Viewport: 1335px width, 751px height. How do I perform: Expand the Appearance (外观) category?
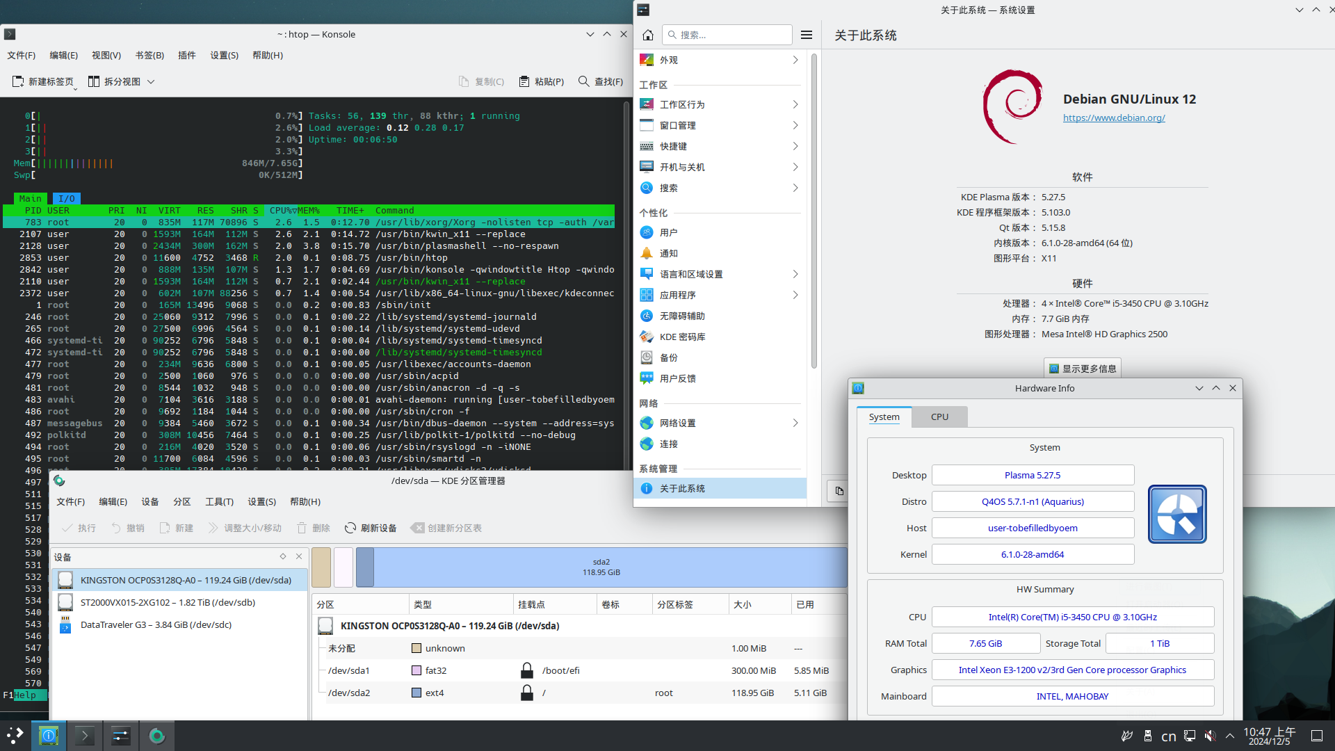(x=720, y=60)
